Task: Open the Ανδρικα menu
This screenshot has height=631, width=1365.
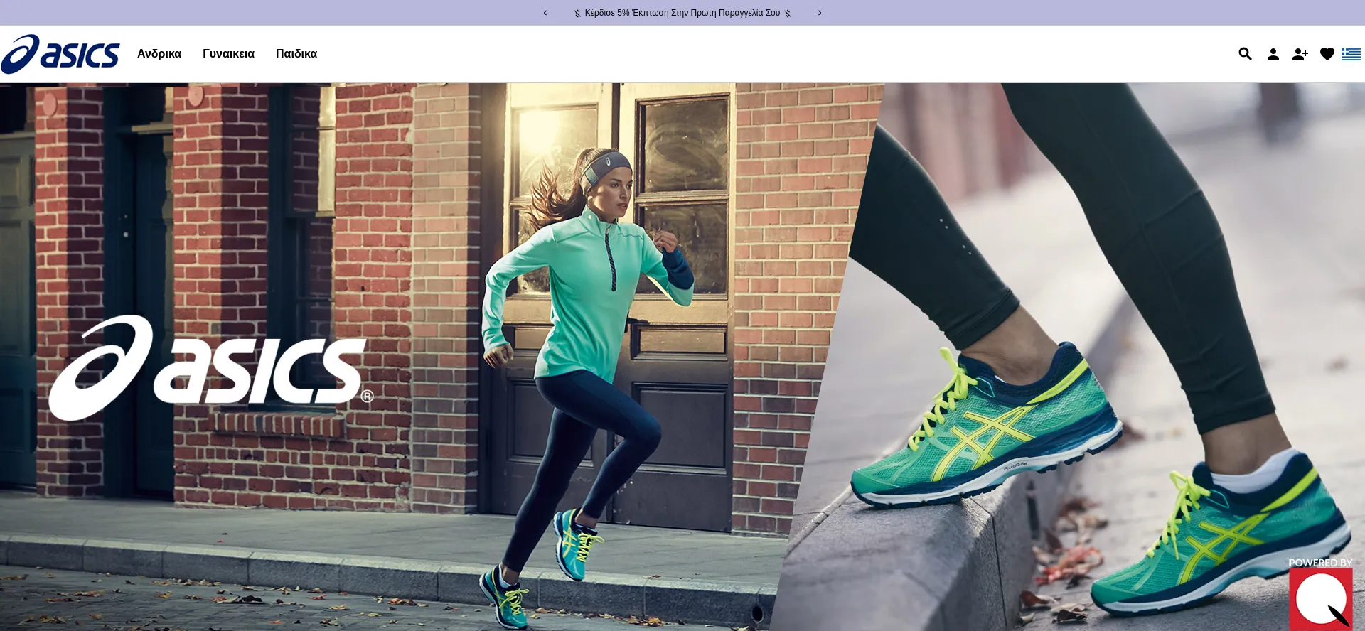Action: [159, 54]
